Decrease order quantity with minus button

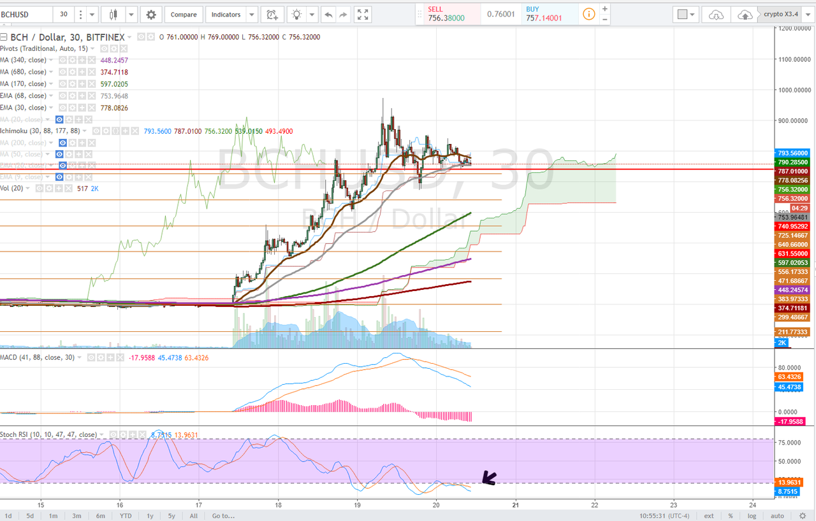coord(605,20)
